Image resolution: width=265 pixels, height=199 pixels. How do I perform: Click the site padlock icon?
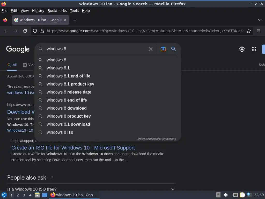tap(42, 31)
